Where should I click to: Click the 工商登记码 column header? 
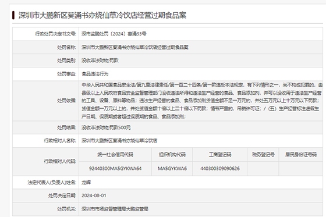click(x=220, y=155)
